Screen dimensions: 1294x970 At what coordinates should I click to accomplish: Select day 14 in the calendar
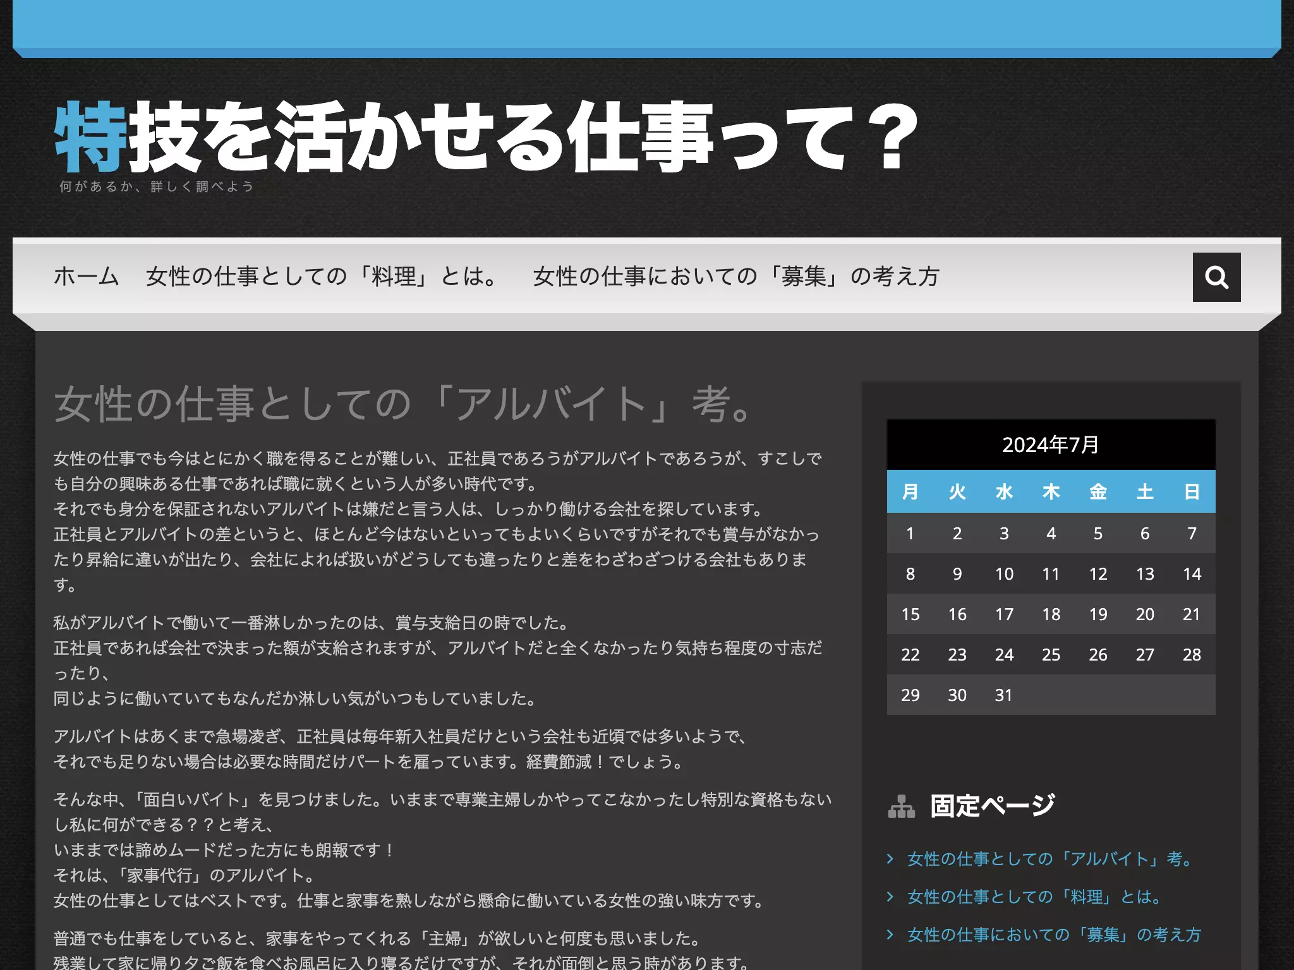(x=1192, y=574)
